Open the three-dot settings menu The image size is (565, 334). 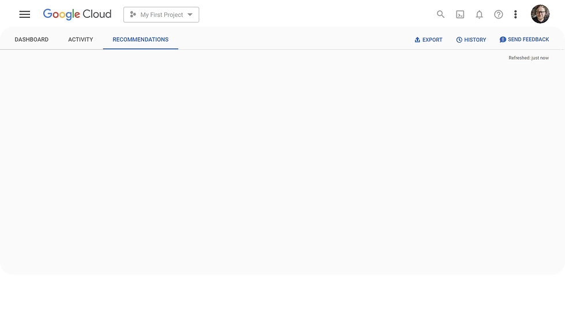515,14
